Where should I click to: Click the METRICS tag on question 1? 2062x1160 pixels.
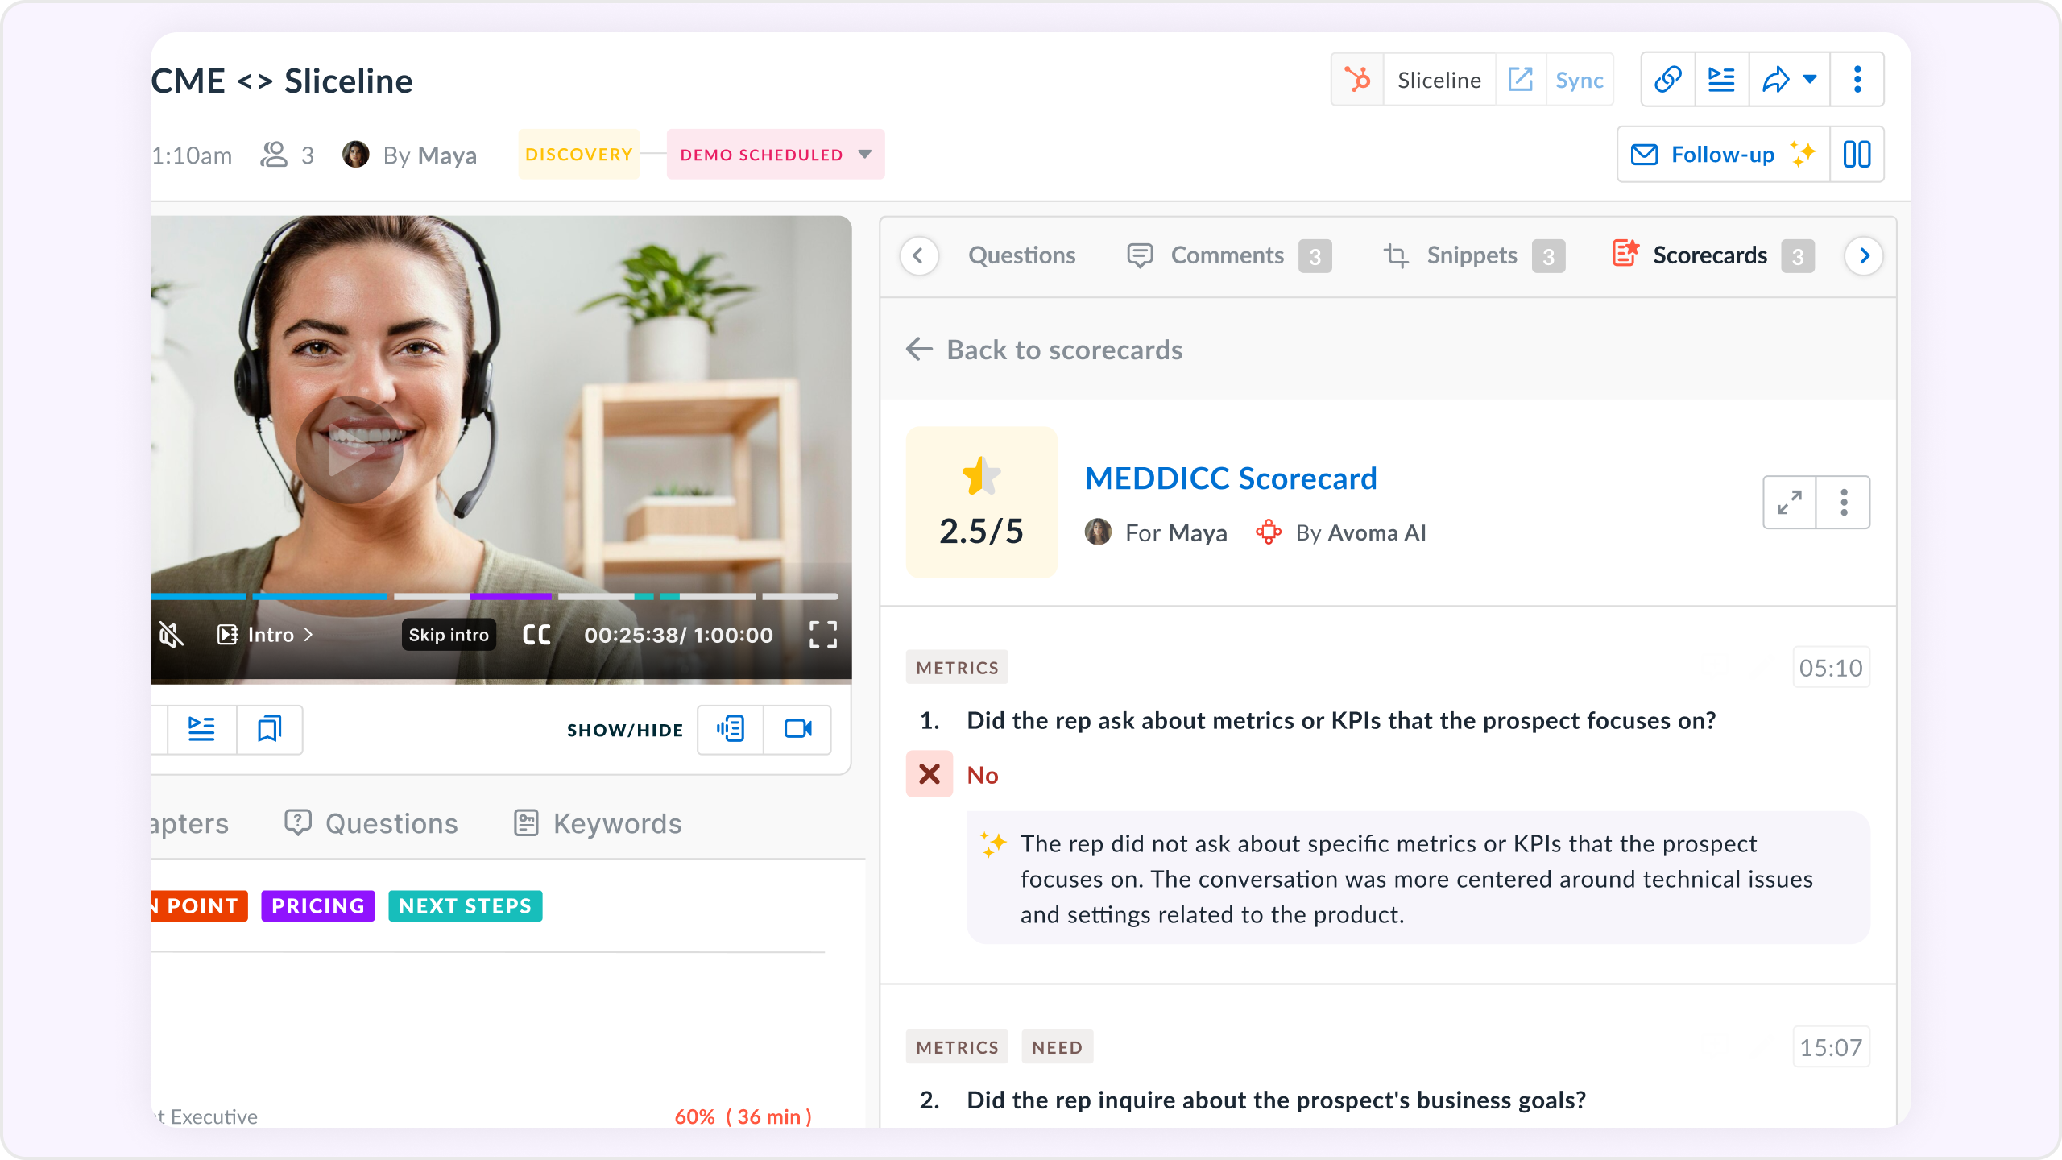(x=957, y=668)
